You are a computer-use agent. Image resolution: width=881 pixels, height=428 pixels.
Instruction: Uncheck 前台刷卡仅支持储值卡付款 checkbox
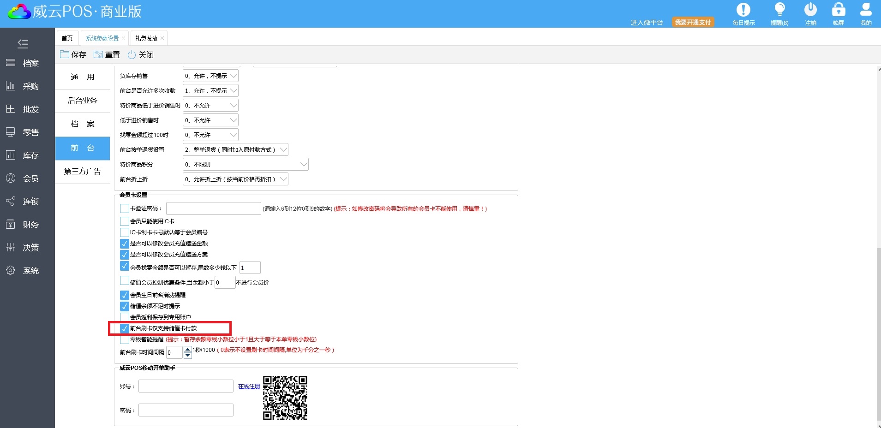(124, 328)
